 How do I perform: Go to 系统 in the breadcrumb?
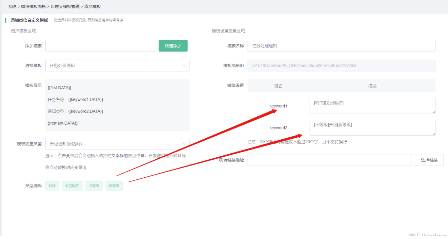[12, 7]
